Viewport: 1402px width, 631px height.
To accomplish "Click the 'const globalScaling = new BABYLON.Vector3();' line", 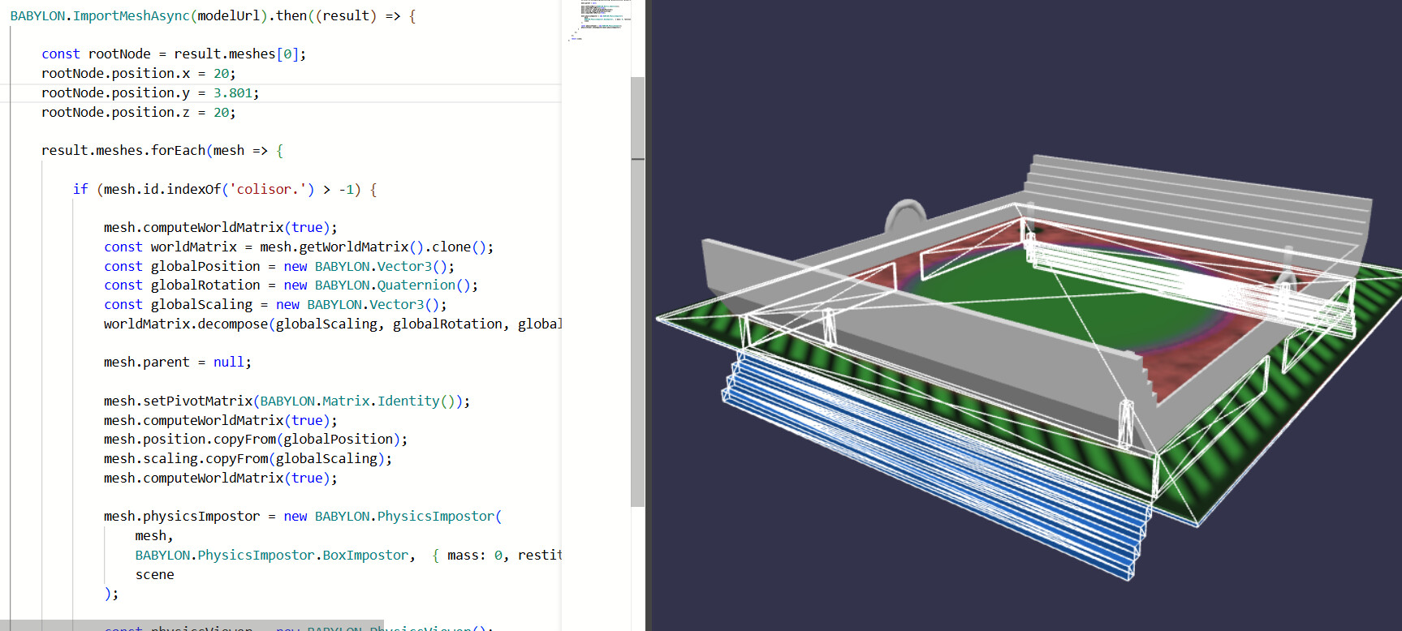I will tap(275, 305).
